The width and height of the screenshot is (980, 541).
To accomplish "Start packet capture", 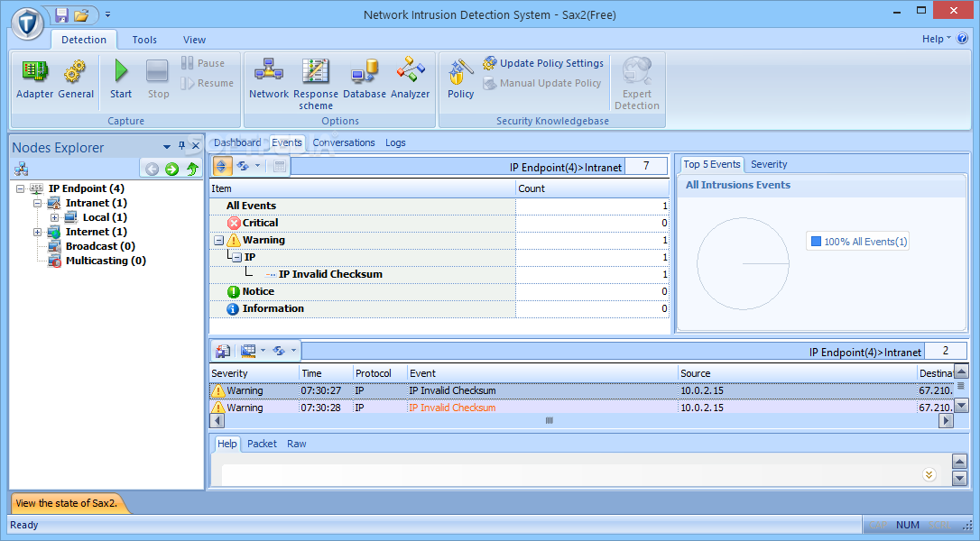I will pos(121,78).
